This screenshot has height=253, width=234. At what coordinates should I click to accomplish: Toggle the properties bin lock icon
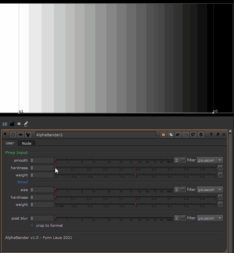tap(12, 124)
